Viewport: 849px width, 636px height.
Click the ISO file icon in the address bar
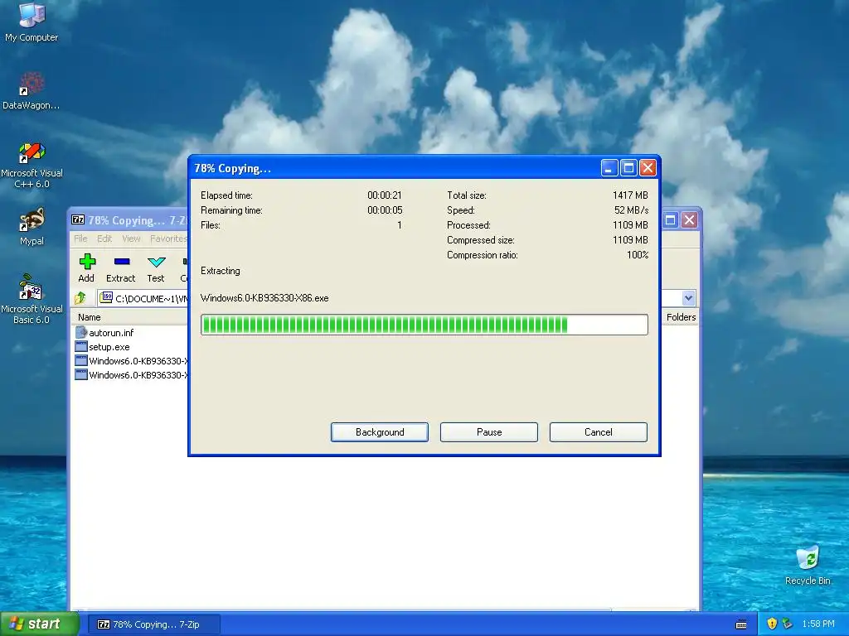(107, 297)
